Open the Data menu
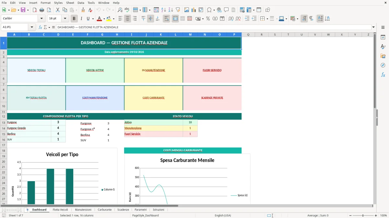 pyautogui.click(x=81, y=3)
